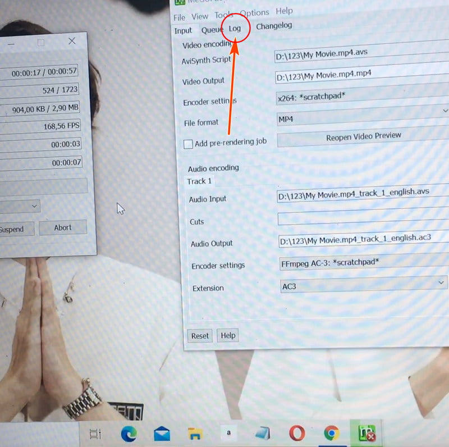Close the progress status window
Viewport: 449px width, 447px height.
click(72, 41)
